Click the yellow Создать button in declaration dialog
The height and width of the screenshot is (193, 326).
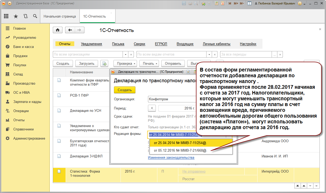tap(125, 90)
